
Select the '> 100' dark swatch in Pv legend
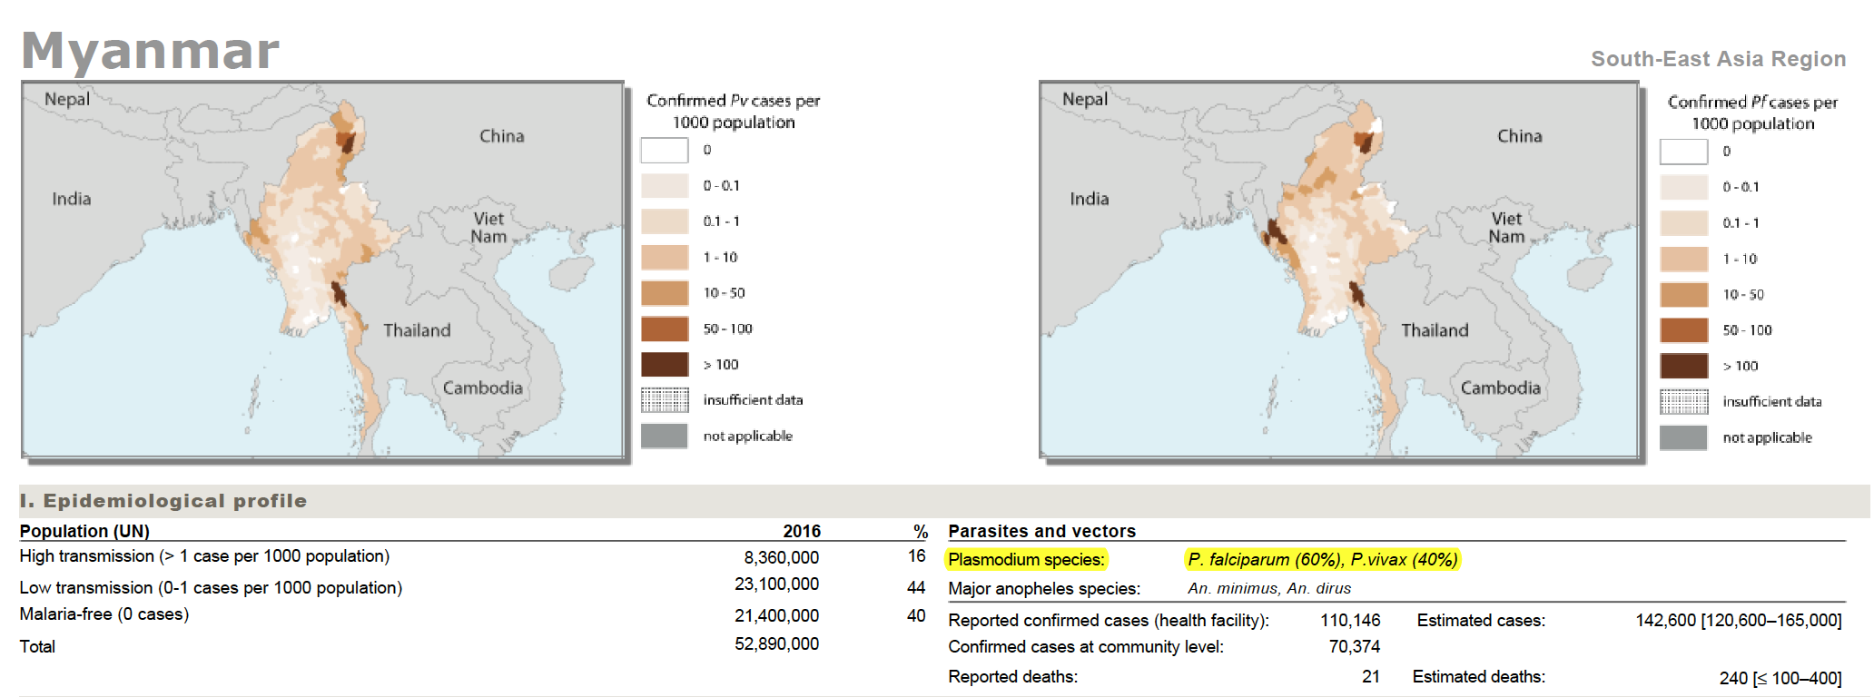(x=664, y=365)
